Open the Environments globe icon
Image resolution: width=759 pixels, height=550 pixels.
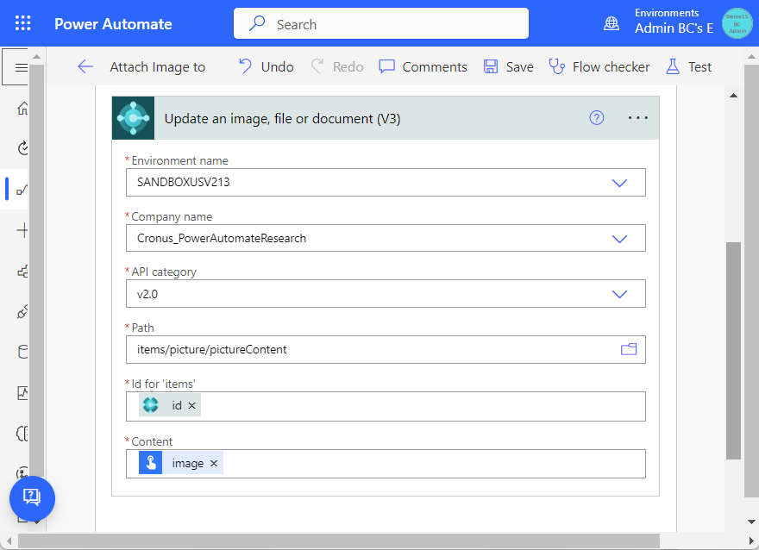tap(612, 23)
